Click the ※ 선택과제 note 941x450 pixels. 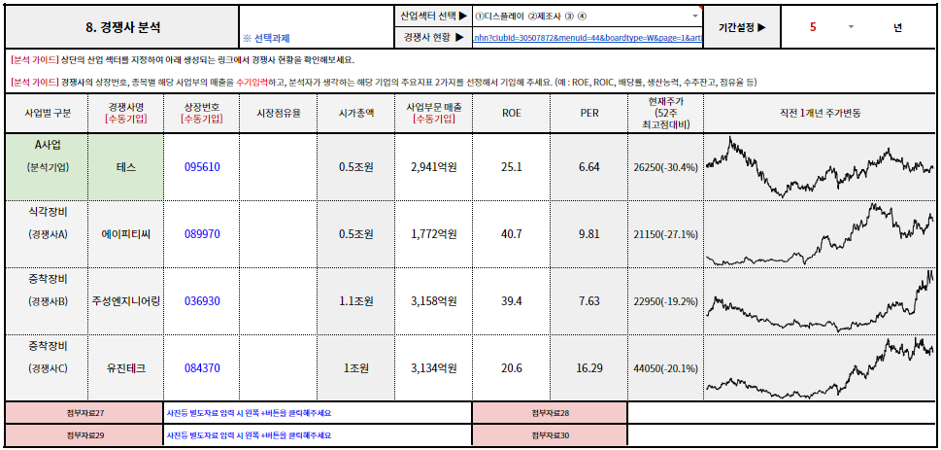click(x=266, y=39)
